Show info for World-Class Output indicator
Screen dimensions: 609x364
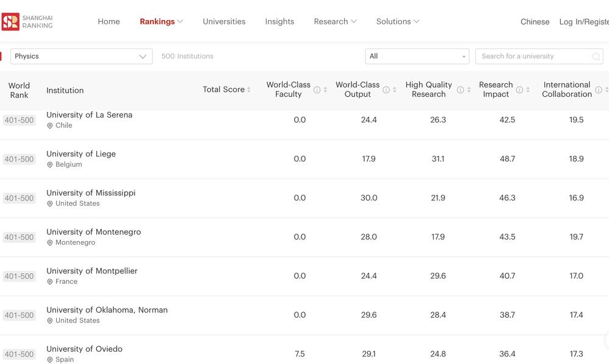tap(386, 90)
